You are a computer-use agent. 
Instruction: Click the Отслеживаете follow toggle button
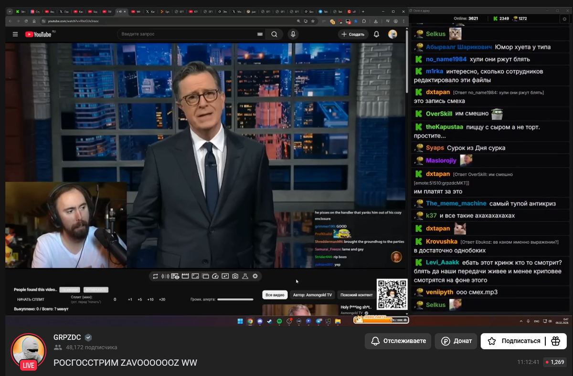398,341
